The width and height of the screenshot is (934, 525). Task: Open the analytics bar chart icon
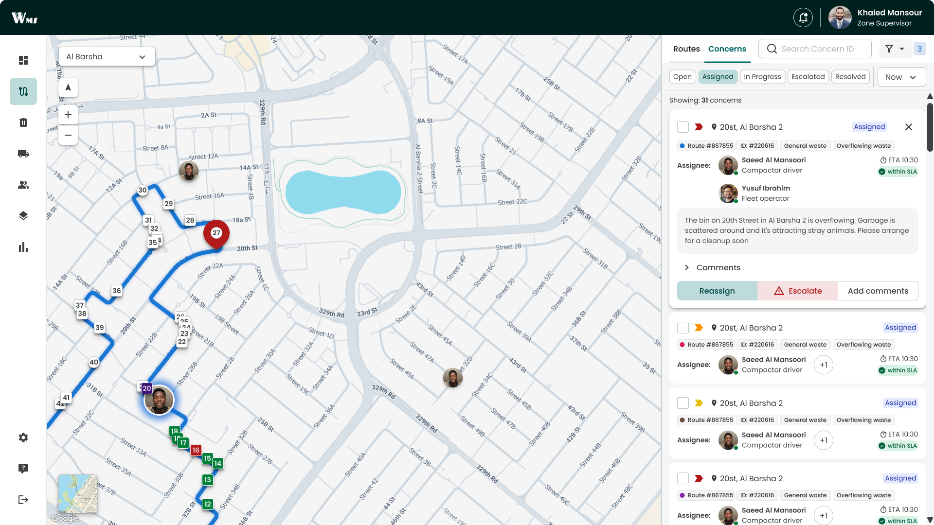point(23,247)
